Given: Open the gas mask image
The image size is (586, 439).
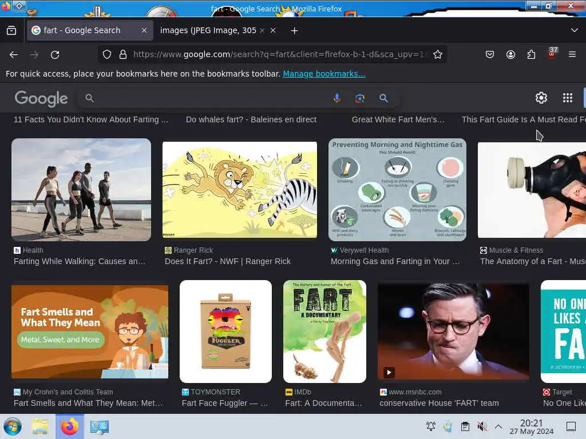Looking at the screenshot, I should tap(532, 190).
